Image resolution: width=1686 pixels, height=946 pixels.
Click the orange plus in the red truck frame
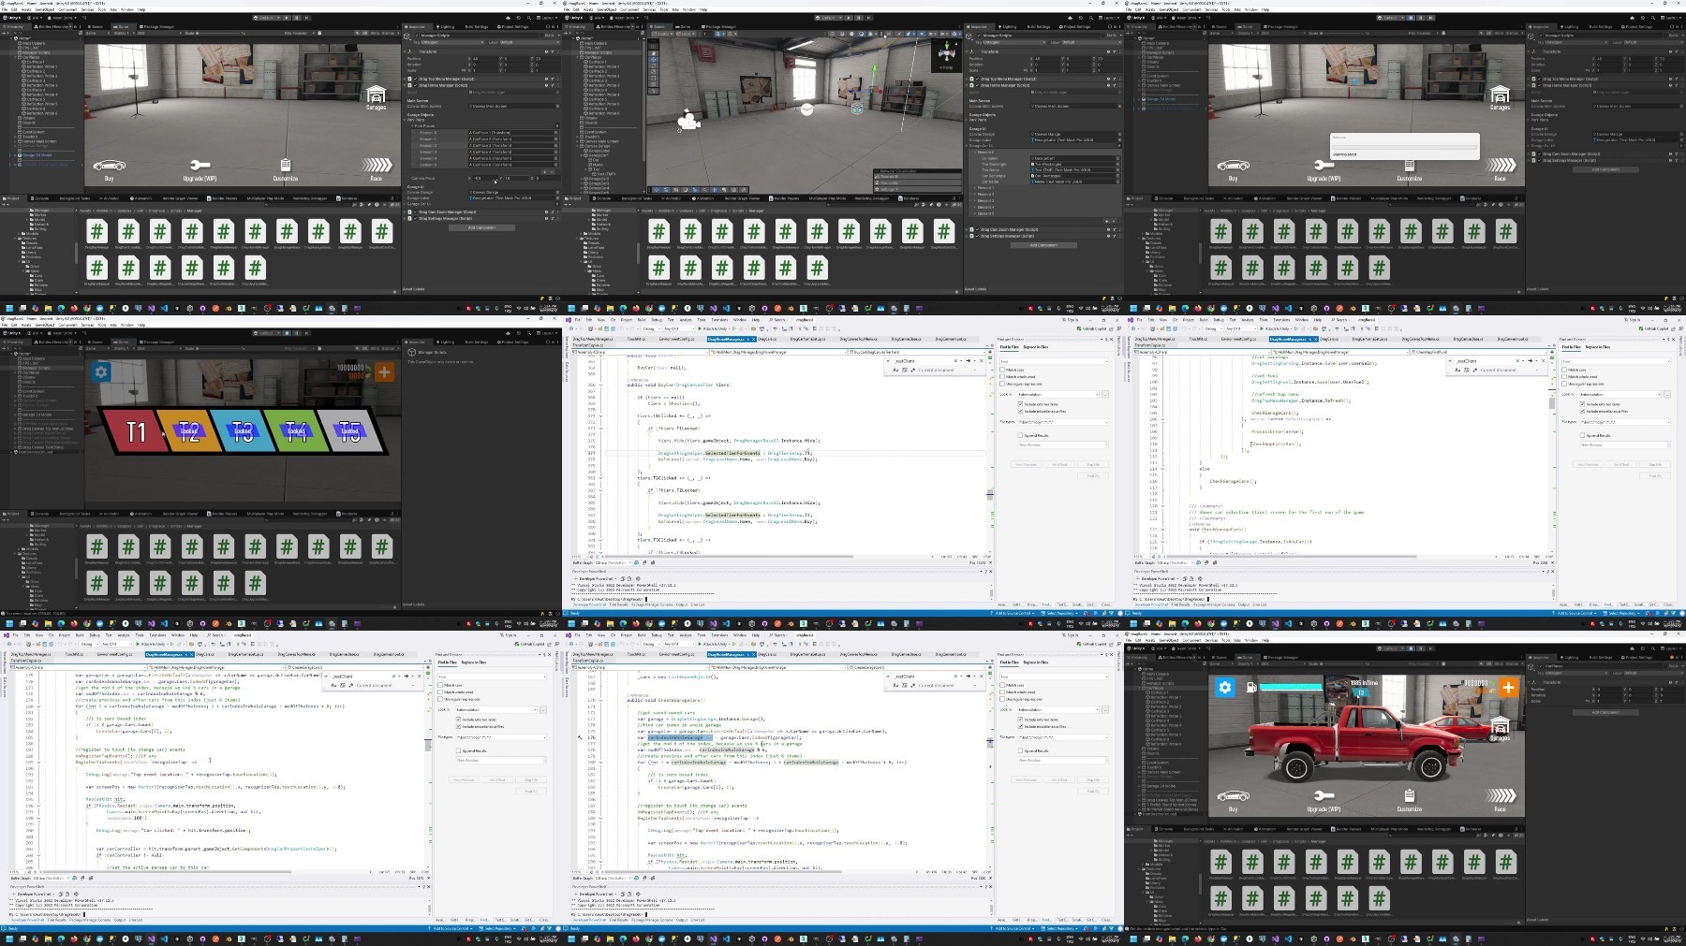pyautogui.click(x=1508, y=687)
